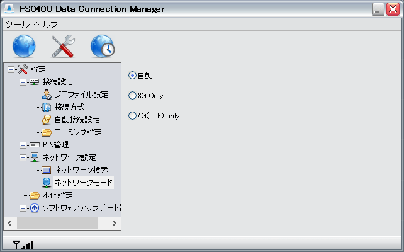Viewport: 404px width, 252px height.
Task: Open the globe with clock history icon
Action: point(103,46)
